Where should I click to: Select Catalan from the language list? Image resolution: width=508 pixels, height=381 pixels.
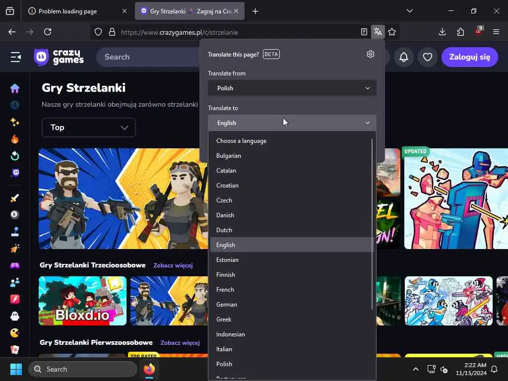point(291,171)
